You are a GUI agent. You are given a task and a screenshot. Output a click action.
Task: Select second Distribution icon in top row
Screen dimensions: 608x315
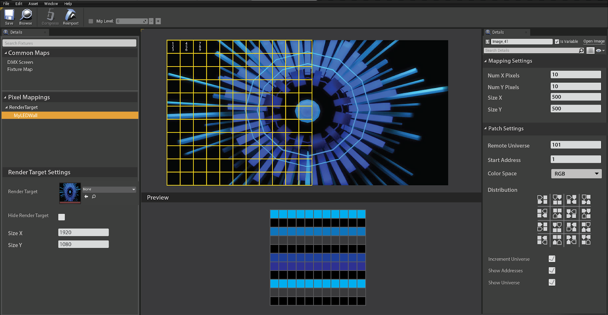pos(557,199)
